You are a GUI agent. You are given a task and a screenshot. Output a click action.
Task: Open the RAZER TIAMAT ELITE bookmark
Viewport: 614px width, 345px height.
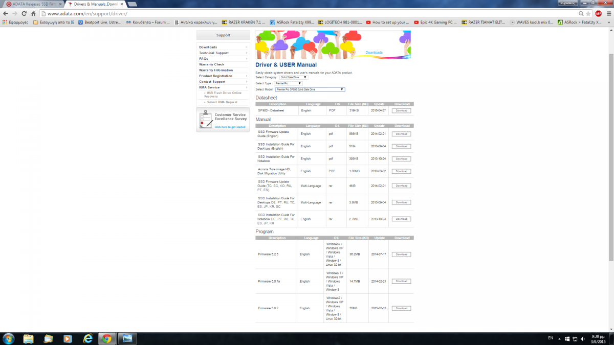(x=484, y=22)
